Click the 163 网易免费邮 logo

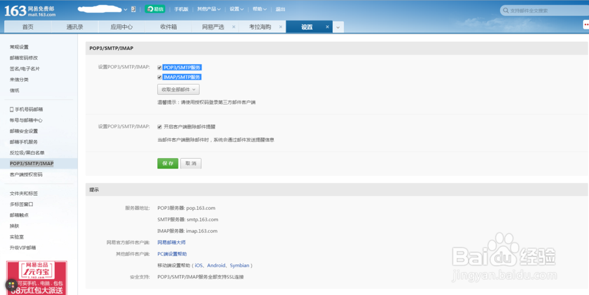29,11
